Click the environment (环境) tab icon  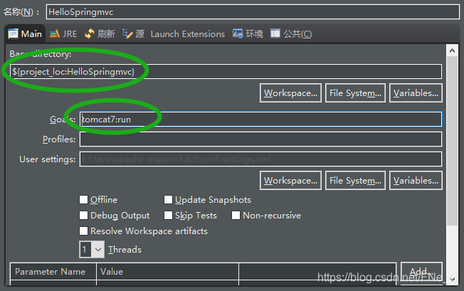[238, 33]
